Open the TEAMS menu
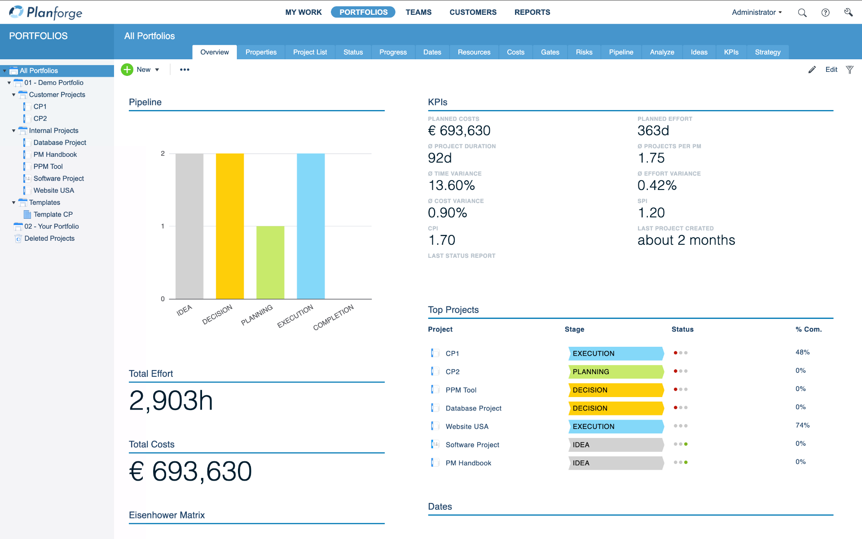 (418, 12)
